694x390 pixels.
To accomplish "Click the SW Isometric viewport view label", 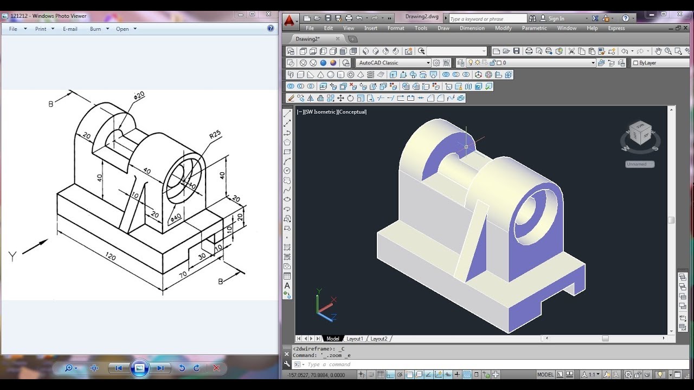I will [x=320, y=112].
